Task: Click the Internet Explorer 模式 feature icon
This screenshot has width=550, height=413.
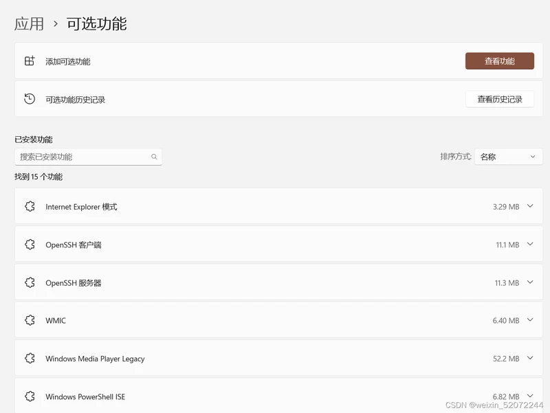Action: pos(30,206)
